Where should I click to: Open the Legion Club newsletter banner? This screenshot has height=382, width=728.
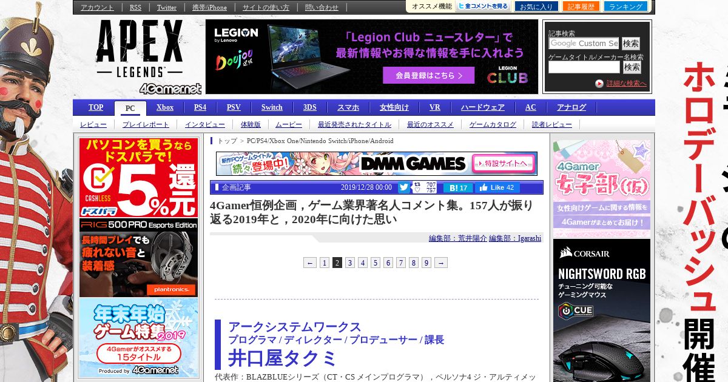point(371,56)
